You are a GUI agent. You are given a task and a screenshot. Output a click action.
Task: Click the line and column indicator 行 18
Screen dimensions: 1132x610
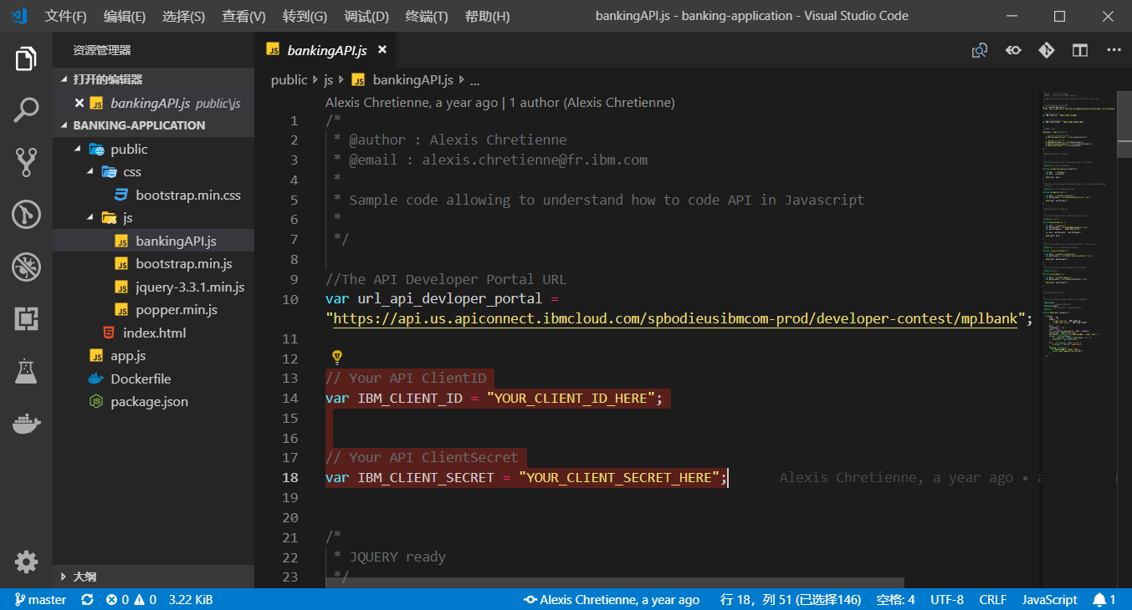[x=790, y=600]
